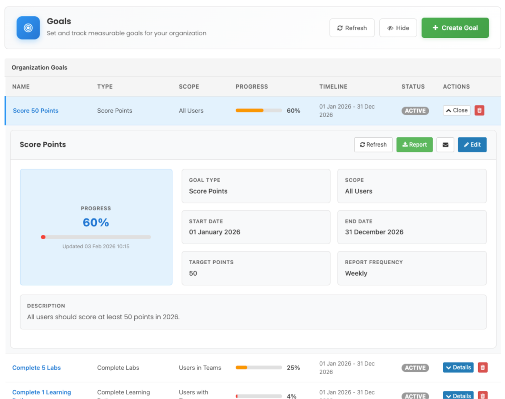The image size is (505, 399).
Task: Click the Refresh icon in Score Points panel
Action: [373, 144]
